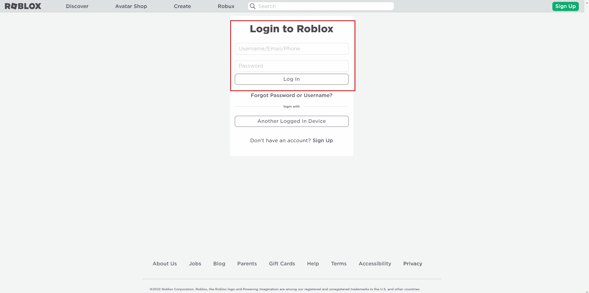This screenshot has width=589, height=293.
Task: Open the Parents footer link
Action: point(247,264)
